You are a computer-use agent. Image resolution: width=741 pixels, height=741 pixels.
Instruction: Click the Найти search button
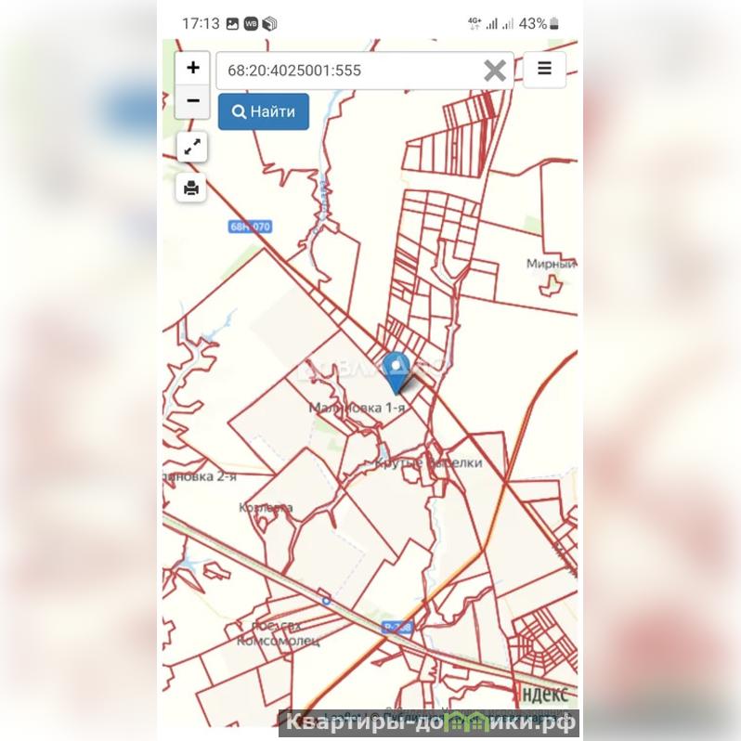point(264,111)
